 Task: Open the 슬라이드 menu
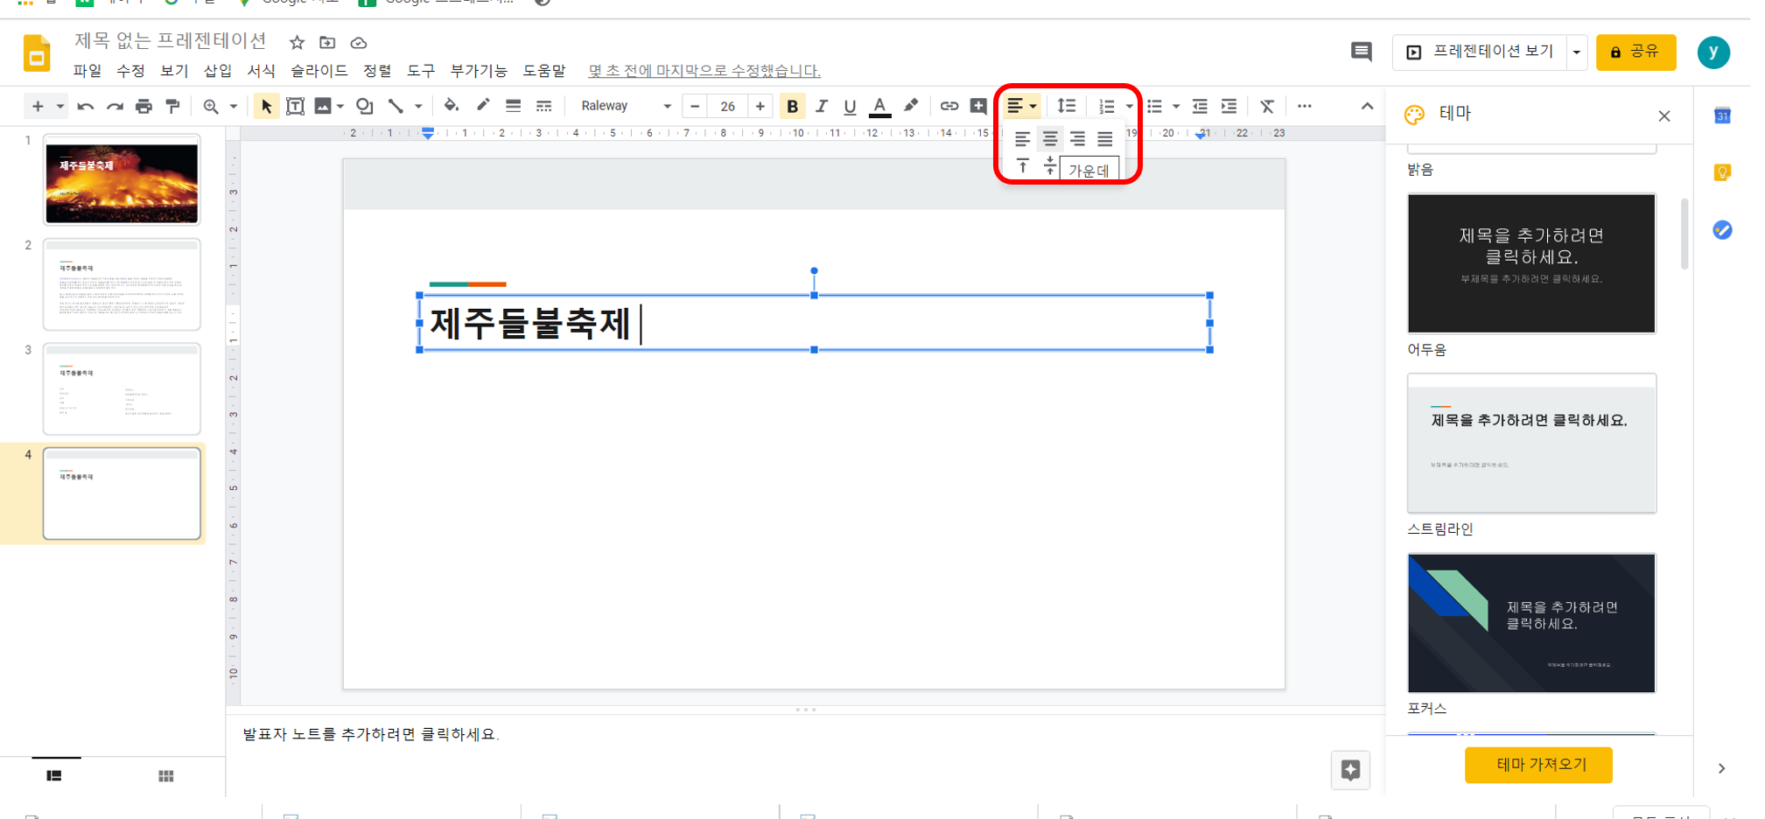(319, 70)
